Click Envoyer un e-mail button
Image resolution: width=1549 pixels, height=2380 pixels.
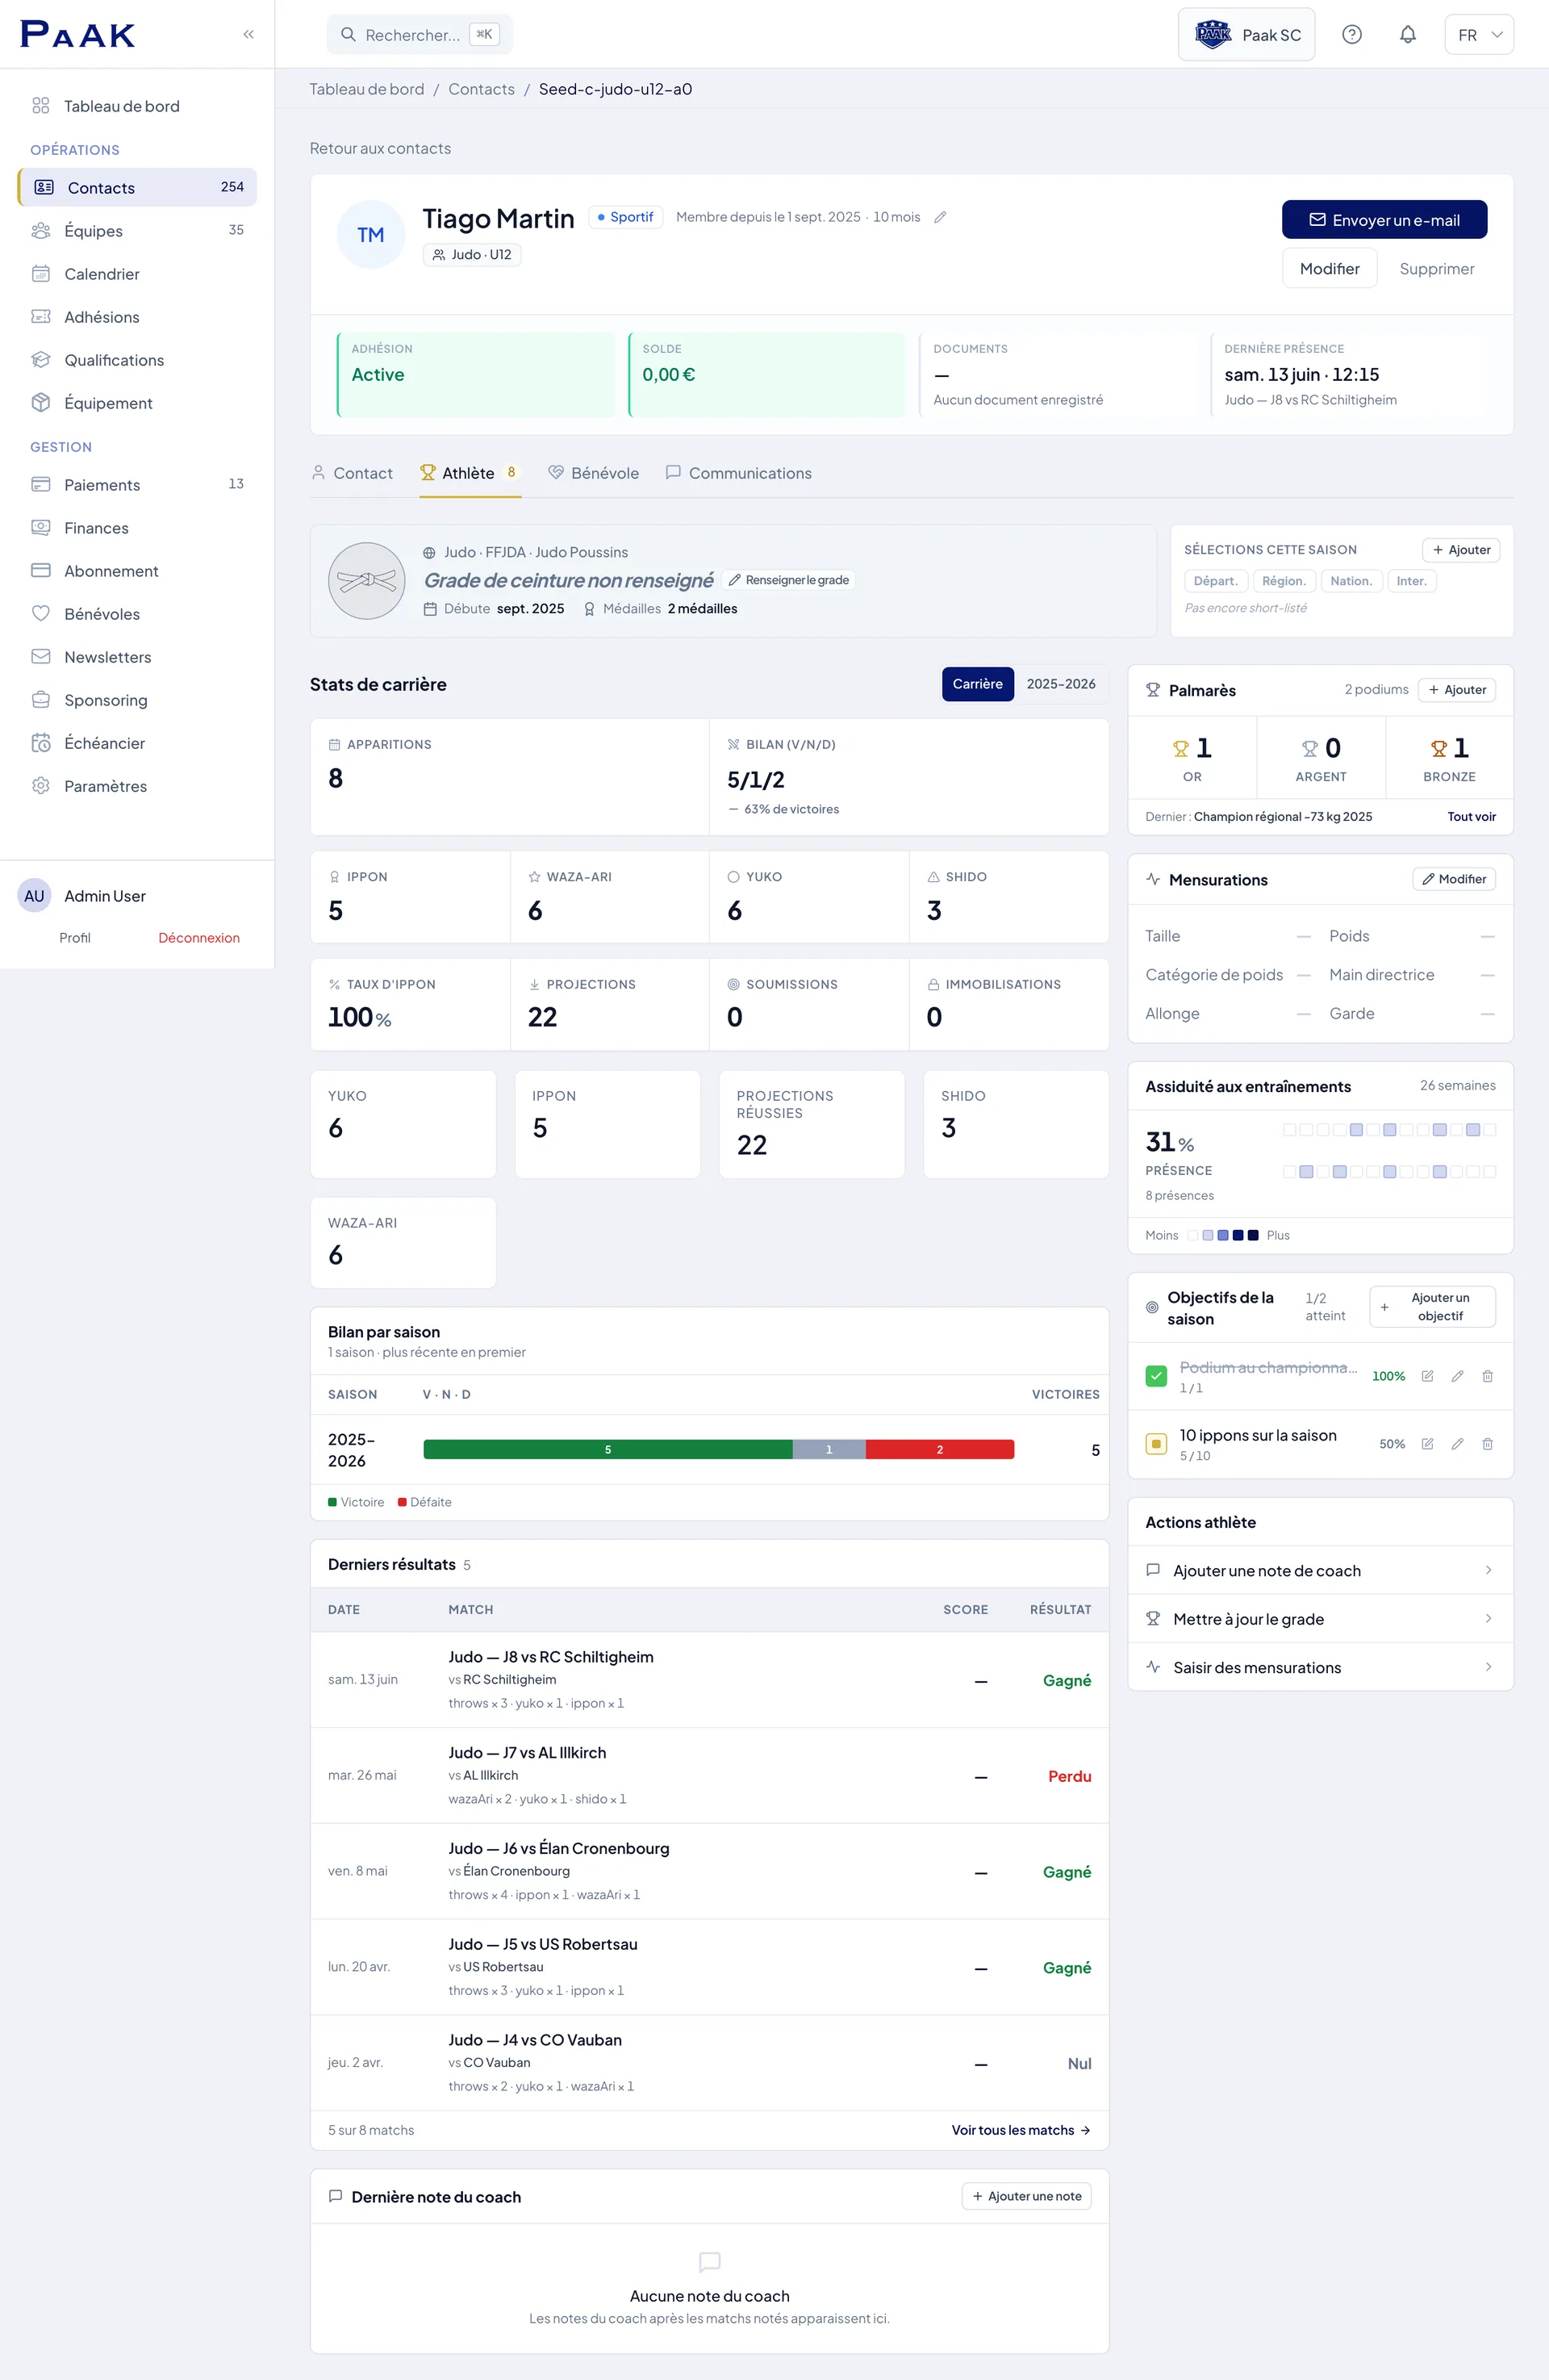click(1384, 220)
